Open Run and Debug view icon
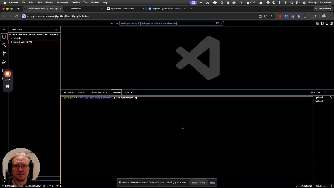This screenshot has width=334, height=188. pyautogui.click(x=4, y=62)
